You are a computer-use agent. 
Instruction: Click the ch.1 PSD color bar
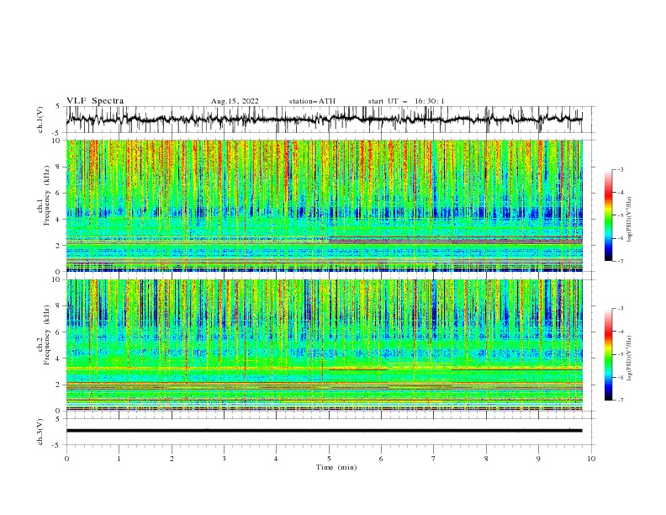[608, 215]
